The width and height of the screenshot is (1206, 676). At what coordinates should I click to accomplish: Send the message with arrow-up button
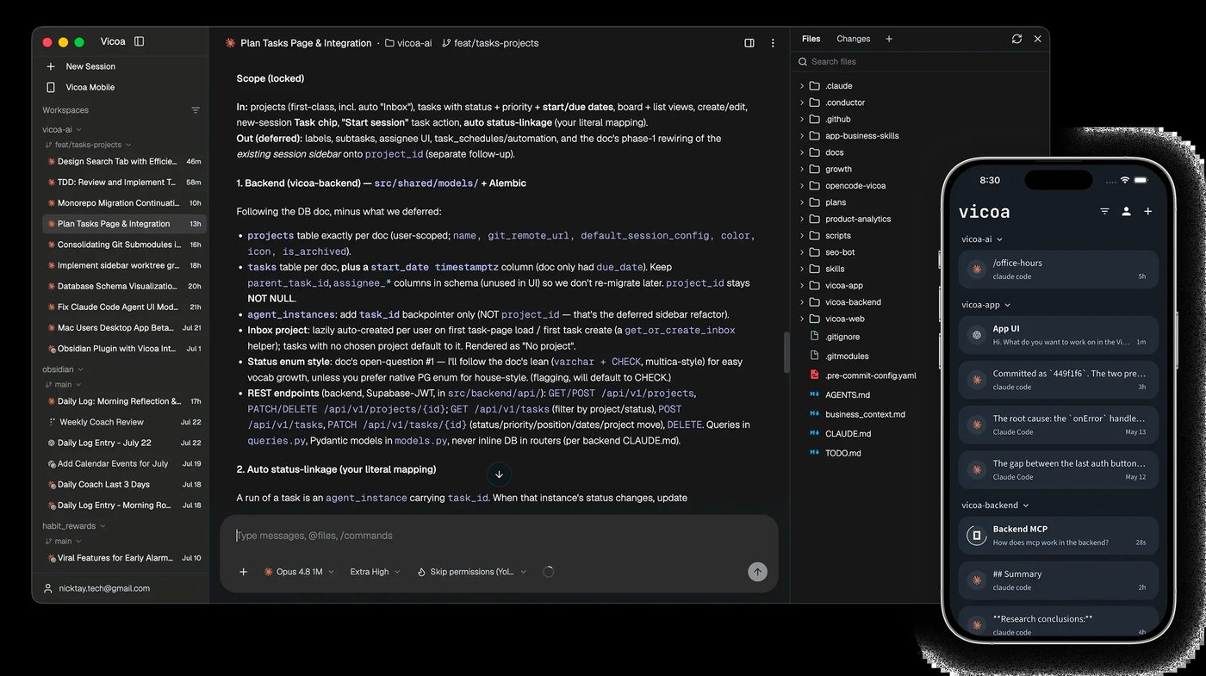757,572
